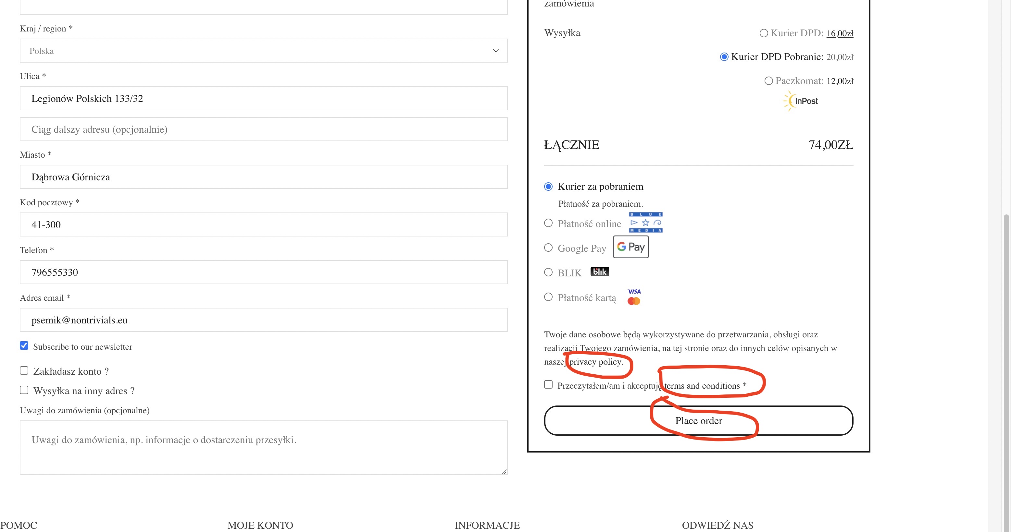Uncheck Subscribe to our newsletter
The image size is (1011, 532).
point(24,345)
